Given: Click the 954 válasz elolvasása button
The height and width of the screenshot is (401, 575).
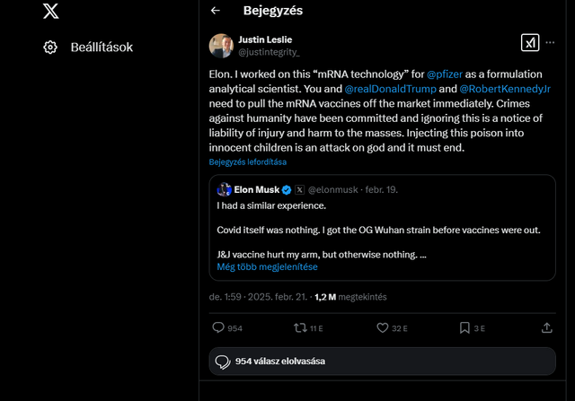Looking at the screenshot, I should (x=279, y=362).
